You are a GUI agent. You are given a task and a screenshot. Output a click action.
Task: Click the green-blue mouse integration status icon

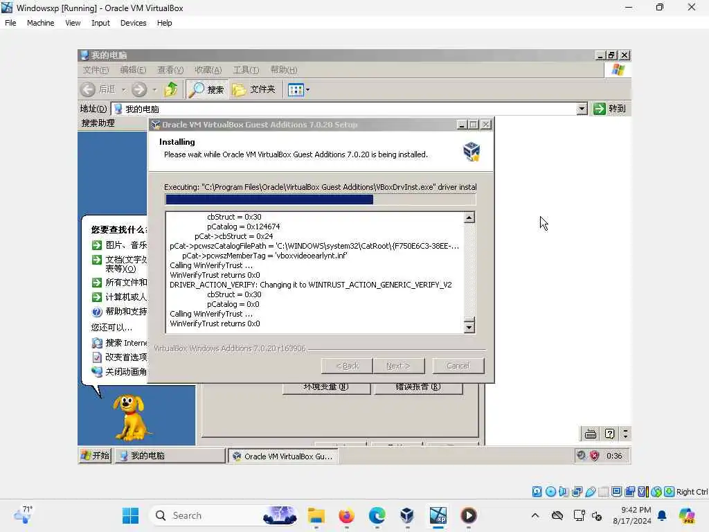coord(656,492)
